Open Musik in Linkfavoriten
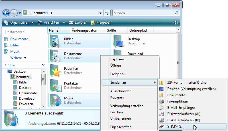This screenshot has width=228, height=131. pos(15,52)
